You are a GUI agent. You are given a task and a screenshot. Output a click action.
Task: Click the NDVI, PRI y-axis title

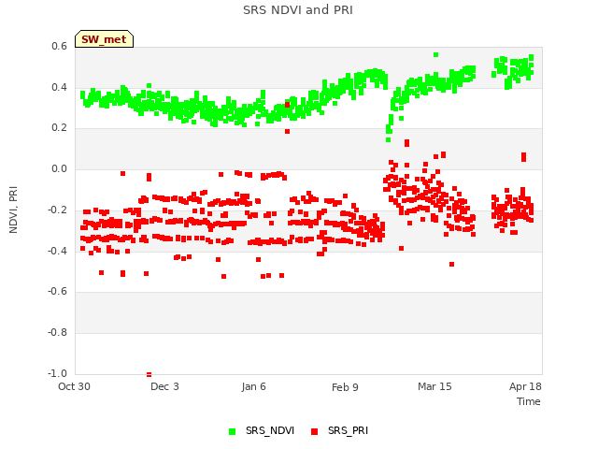point(13,210)
